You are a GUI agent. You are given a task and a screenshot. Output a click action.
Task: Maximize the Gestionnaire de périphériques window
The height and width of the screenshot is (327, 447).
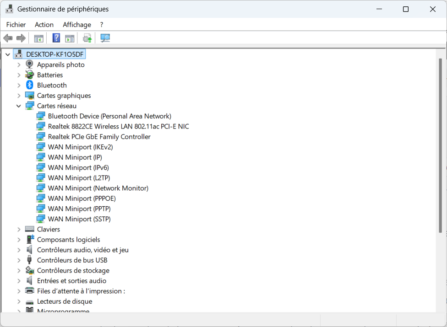406,9
